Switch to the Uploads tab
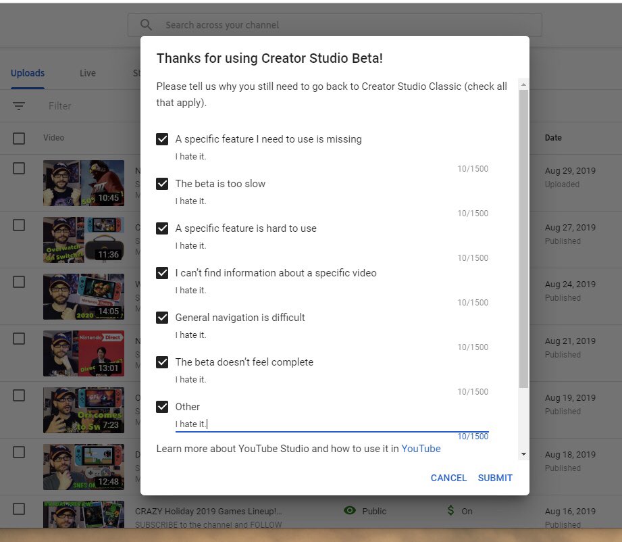Screen dimensions: 622x542 coord(28,73)
